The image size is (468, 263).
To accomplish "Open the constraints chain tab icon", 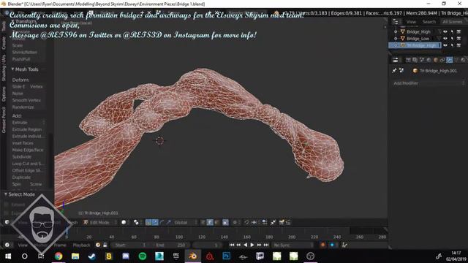I will point(442,60).
